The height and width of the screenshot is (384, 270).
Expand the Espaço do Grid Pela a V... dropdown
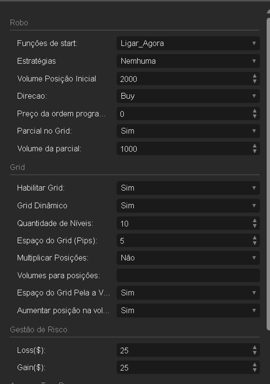tap(188, 293)
